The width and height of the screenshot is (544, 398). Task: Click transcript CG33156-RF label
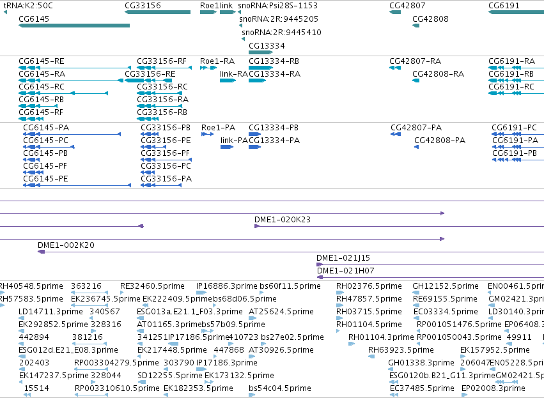[162, 61]
